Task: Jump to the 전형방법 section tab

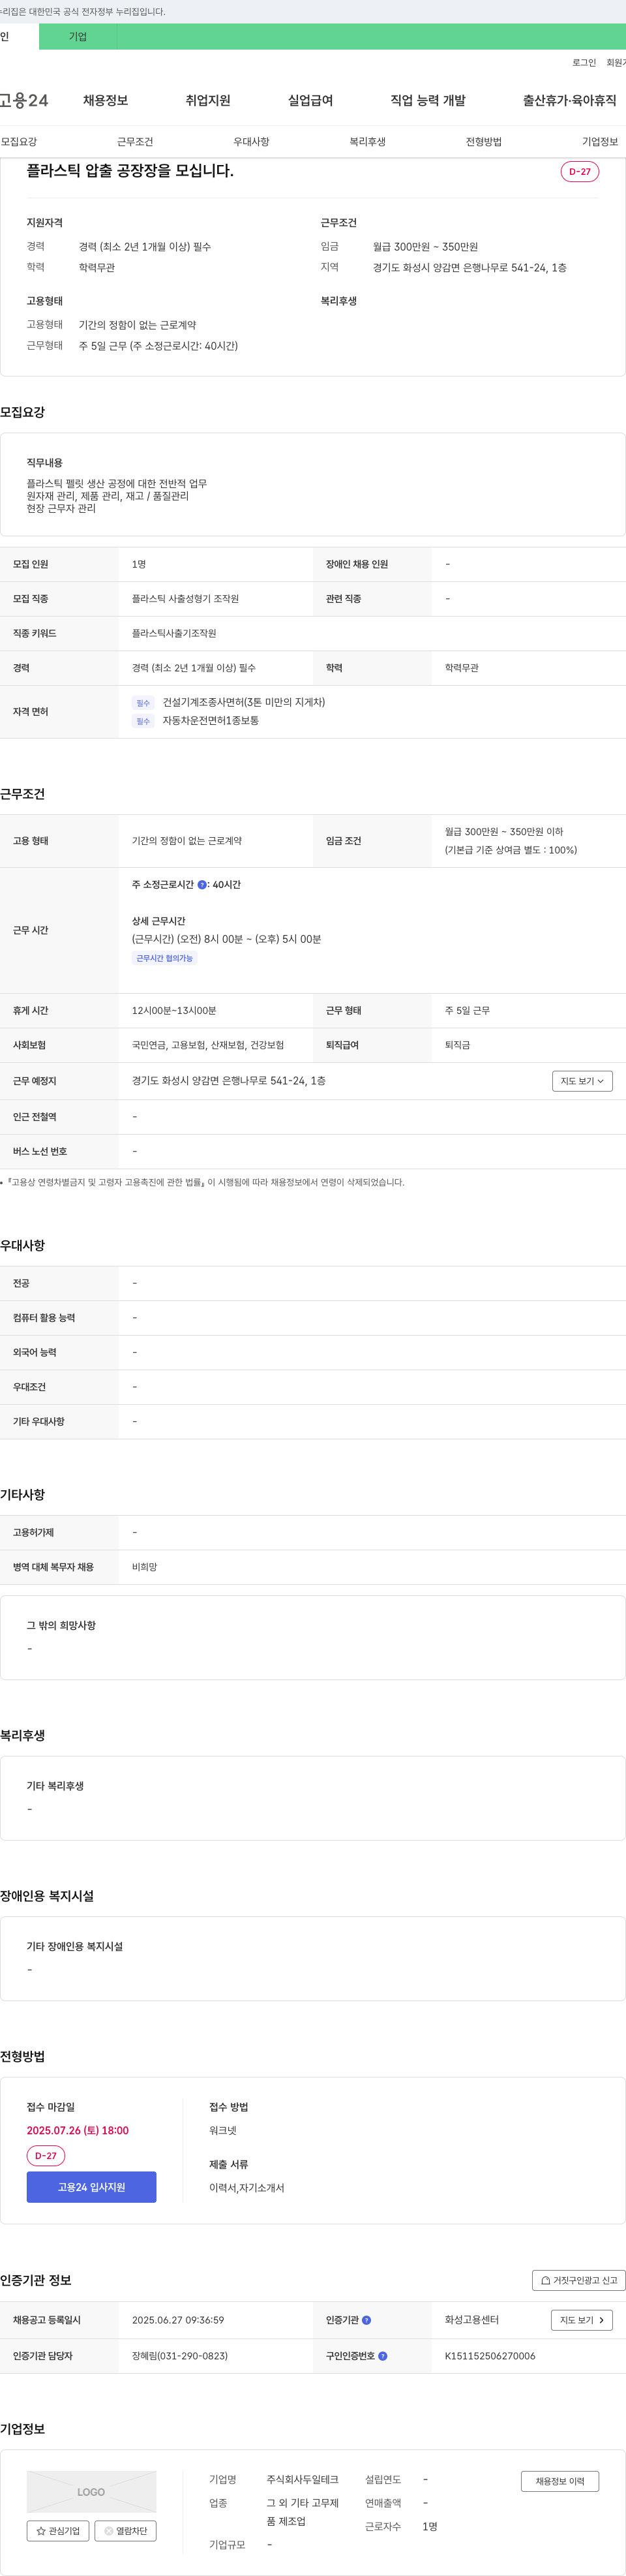Action: coord(483,142)
